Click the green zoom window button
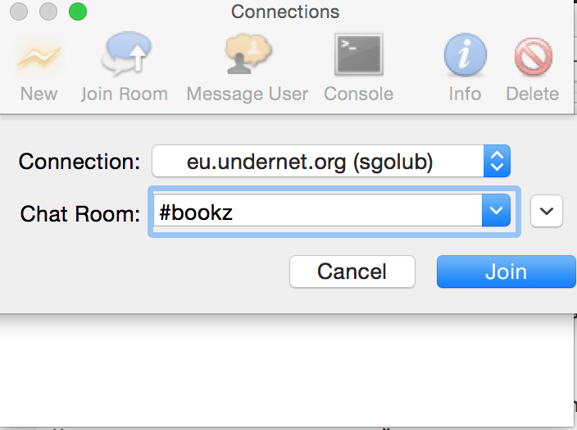The height and width of the screenshot is (430, 577). [77, 11]
